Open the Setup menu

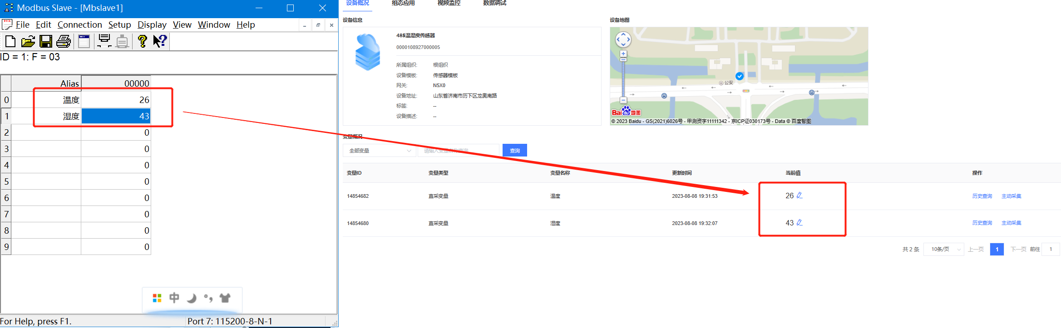tap(119, 25)
